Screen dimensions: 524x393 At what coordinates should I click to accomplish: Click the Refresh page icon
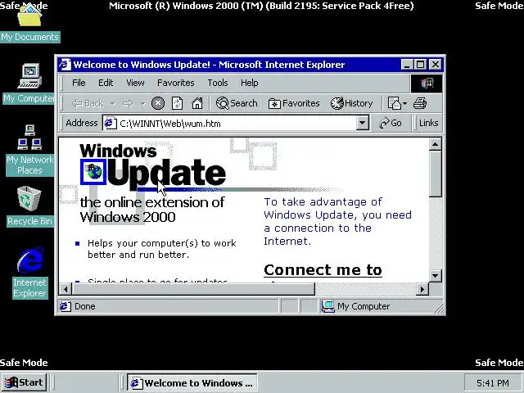(x=177, y=103)
